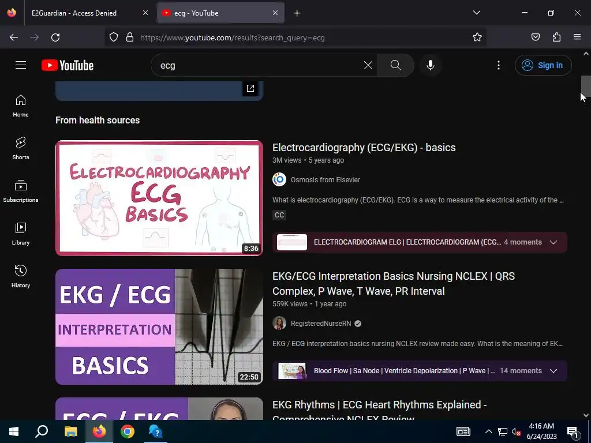Open muted volume tray icon
591x443 pixels.
pyautogui.click(x=516, y=431)
